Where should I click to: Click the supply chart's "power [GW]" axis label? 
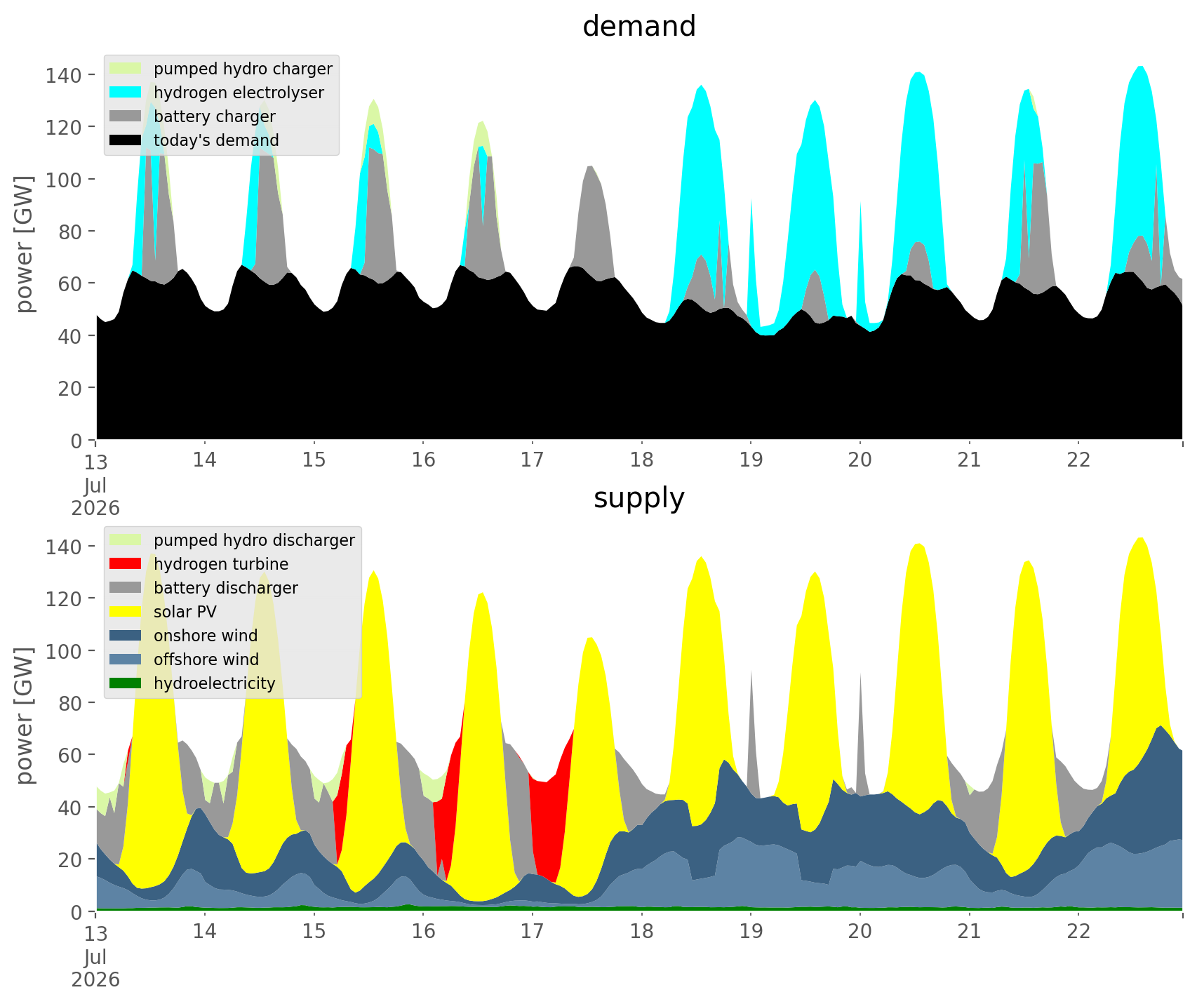[25, 716]
